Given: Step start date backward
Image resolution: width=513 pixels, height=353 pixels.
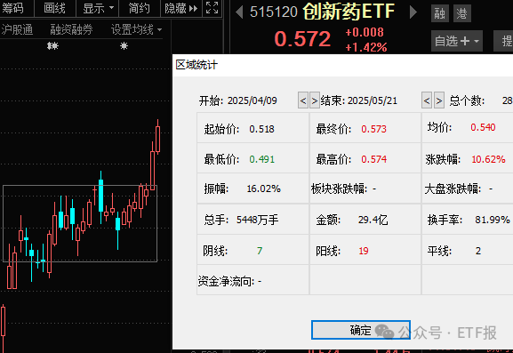Looking at the screenshot, I should pos(303,100).
